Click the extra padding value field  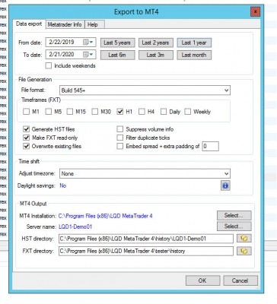click(210, 146)
